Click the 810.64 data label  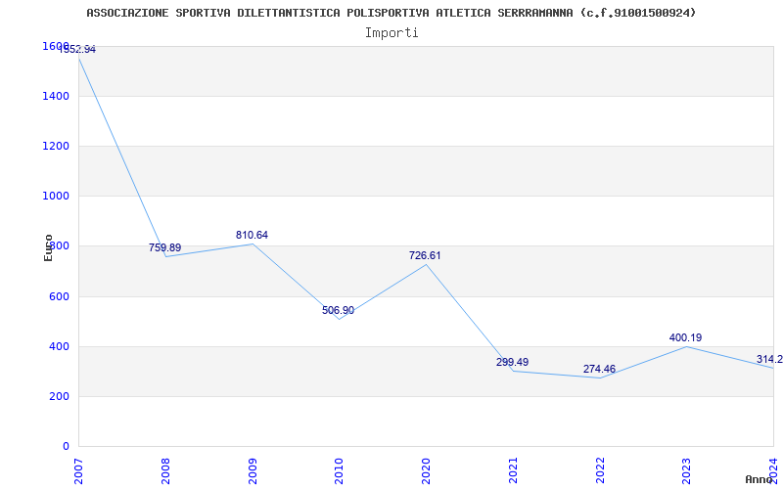tap(252, 235)
